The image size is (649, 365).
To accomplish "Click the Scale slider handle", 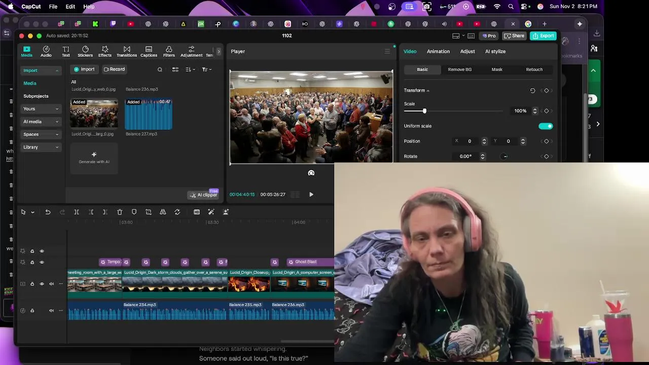I will tap(424, 111).
